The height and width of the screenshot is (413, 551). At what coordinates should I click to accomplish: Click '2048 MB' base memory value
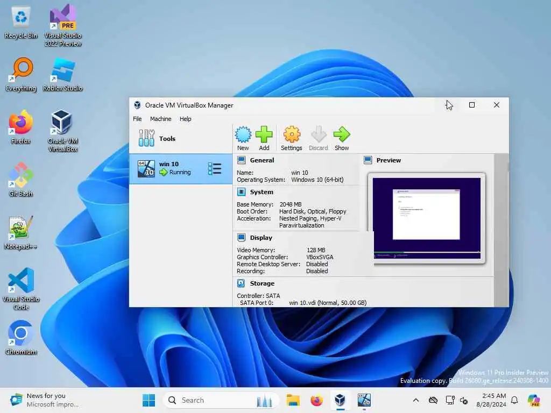pos(290,204)
